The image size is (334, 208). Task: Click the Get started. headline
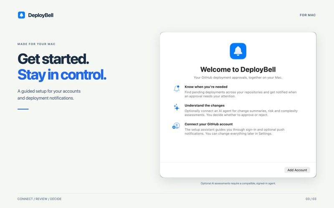pyautogui.click(x=53, y=59)
